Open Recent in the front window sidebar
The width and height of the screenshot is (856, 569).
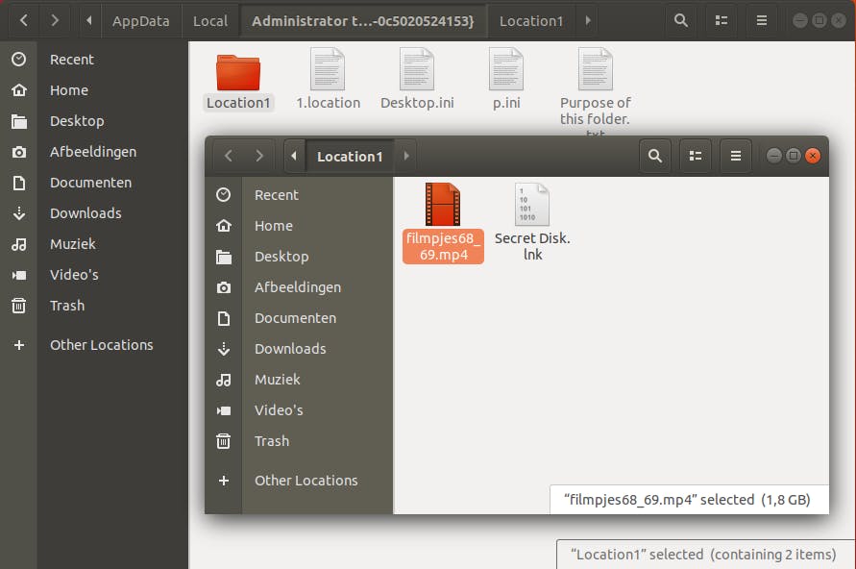coord(299,195)
